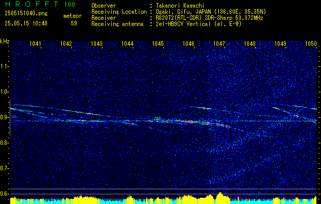Viewport: 321px width, 204px height.
Task: Click the 1048 time marker
Action: click(x=250, y=43)
